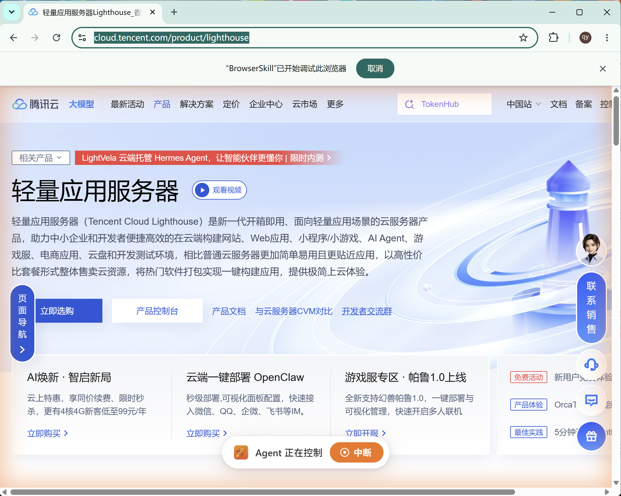Expand the 页面导航 side panel
Screen dimensions: 621x496
point(22,323)
